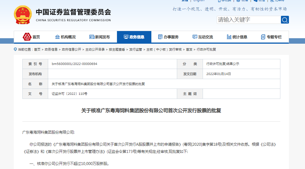
Task: Follow the 政府信息公开 breadcrumb link
Action: [x=71, y=49]
